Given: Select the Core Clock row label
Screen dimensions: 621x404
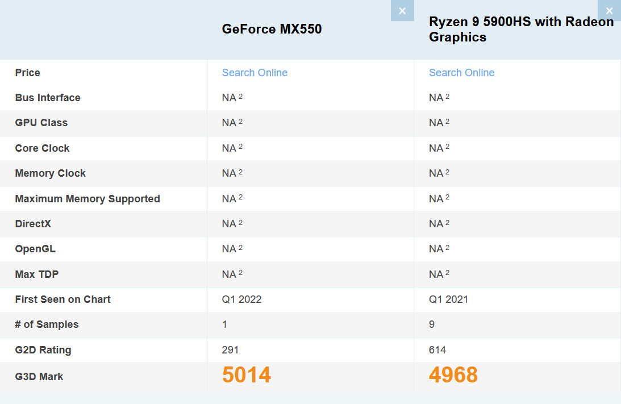Looking at the screenshot, I should 42,148.
